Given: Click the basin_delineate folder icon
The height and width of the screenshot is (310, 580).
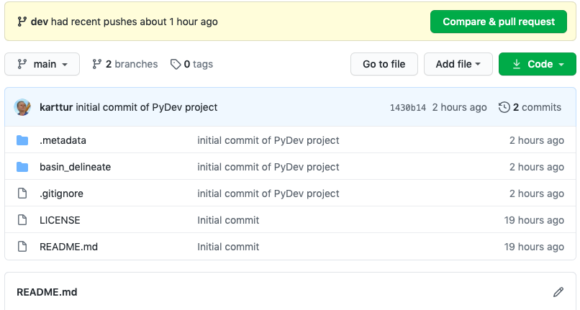Looking at the screenshot, I should (x=22, y=167).
